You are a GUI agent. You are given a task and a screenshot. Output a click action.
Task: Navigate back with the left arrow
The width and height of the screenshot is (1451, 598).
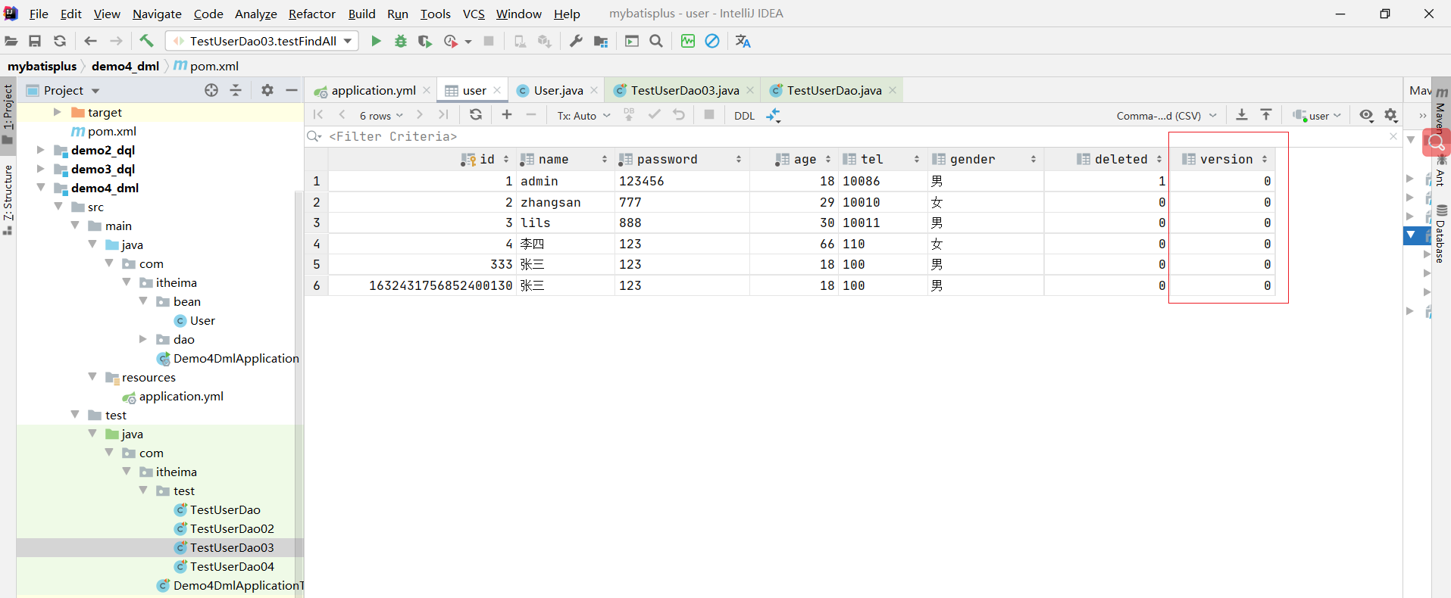click(x=91, y=41)
